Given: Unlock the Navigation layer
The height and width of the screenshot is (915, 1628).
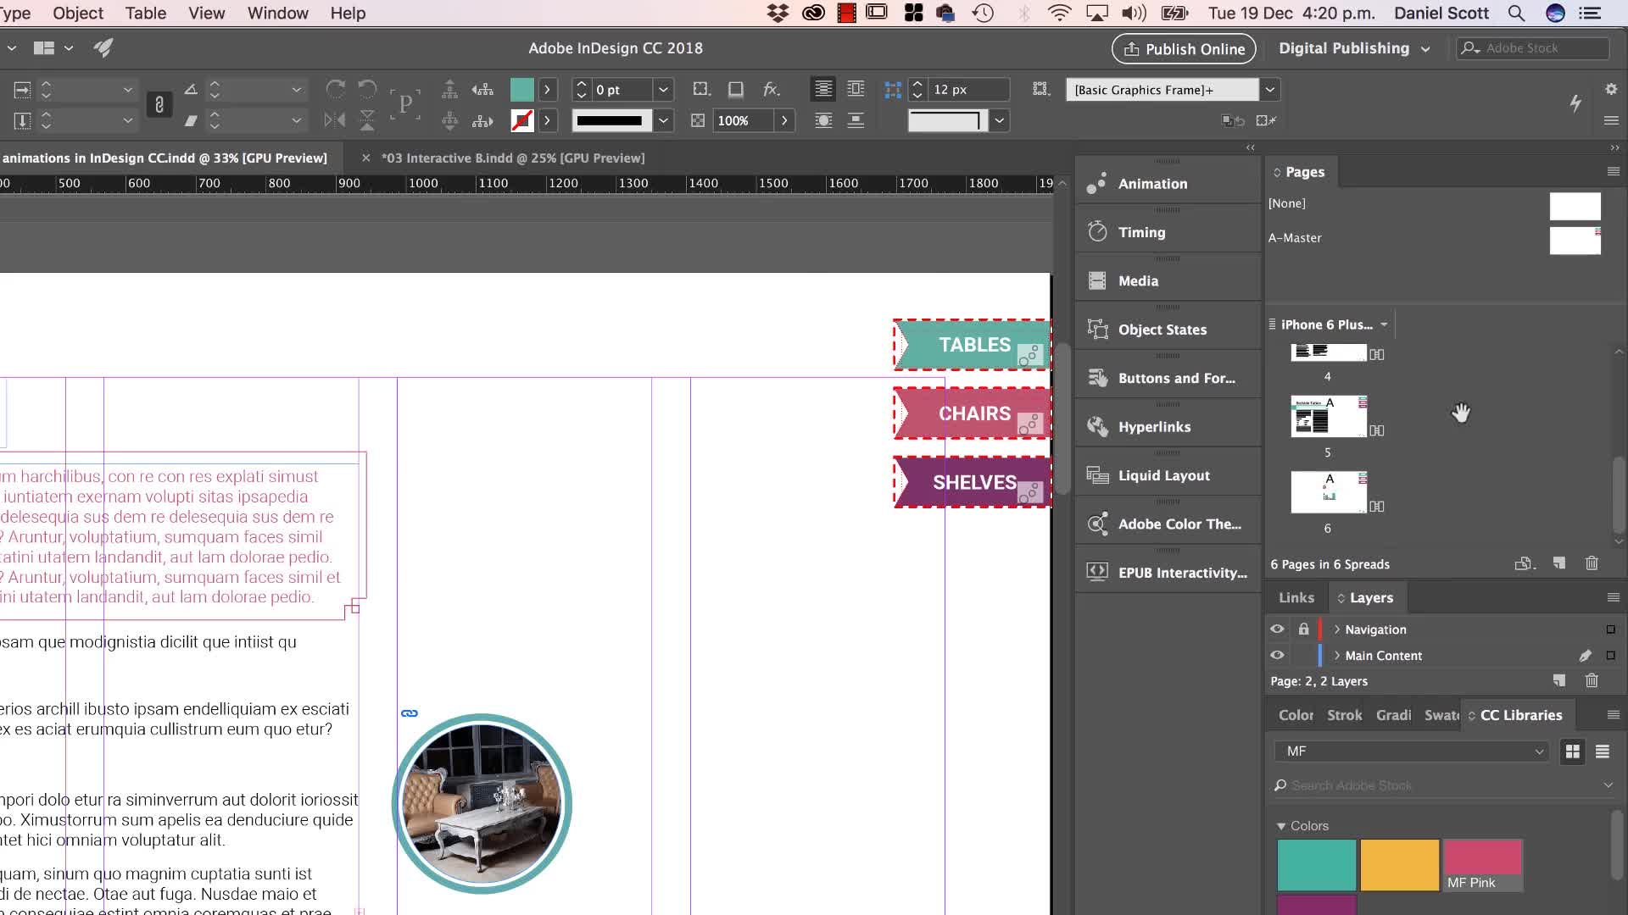Looking at the screenshot, I should click(1303, 629).
